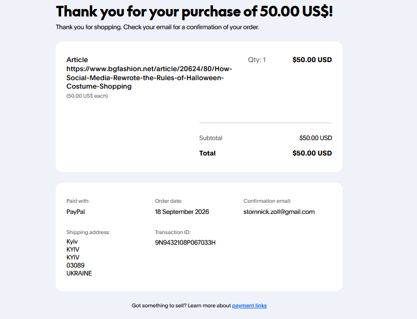The image size is (417, 319).
Task: Click the confirmation email stornnick.zoll@gmail.com
Action: pos(279,212)
